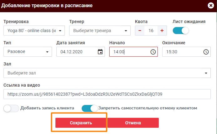This screenshot has height=134, width=217.
Task: Click into Ссылка на видео field
Action: click(x=107, y=94)
